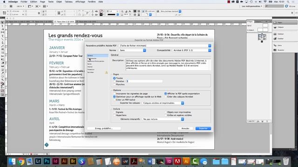Open the Objet menu
298x167 pixels.
[59, 2]
